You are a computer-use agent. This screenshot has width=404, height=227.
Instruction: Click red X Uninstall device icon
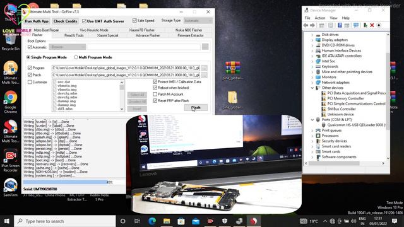click(372, 25)
